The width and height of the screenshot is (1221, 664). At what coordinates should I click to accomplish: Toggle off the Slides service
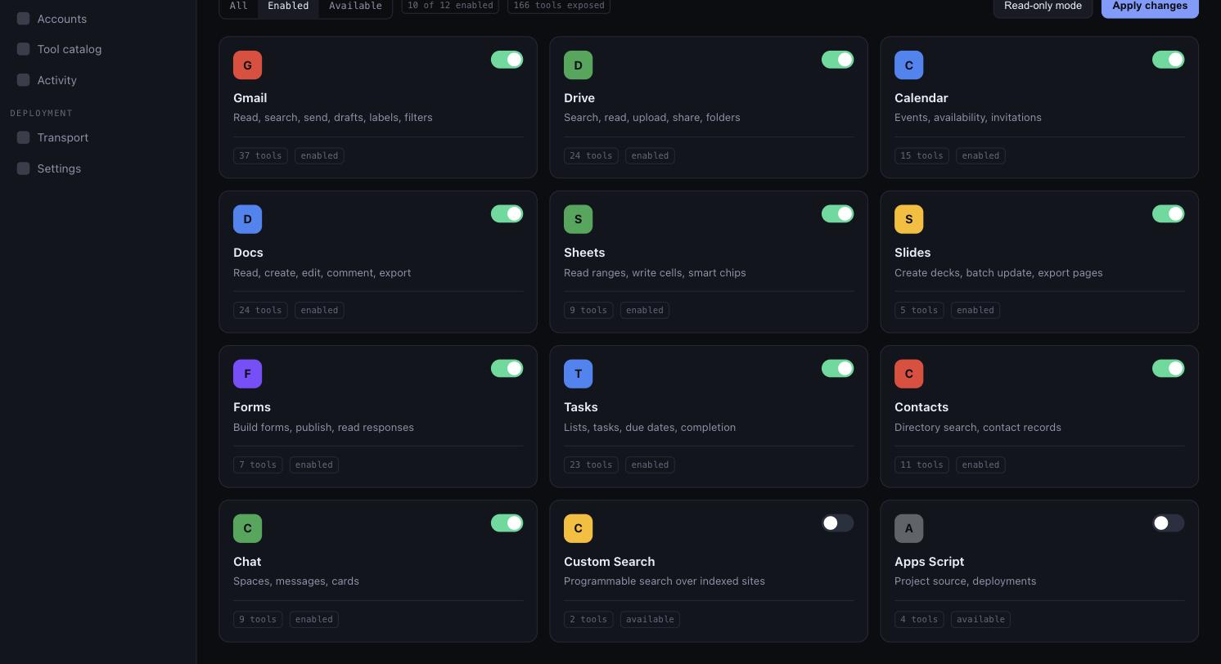(x=1168, y=214)
